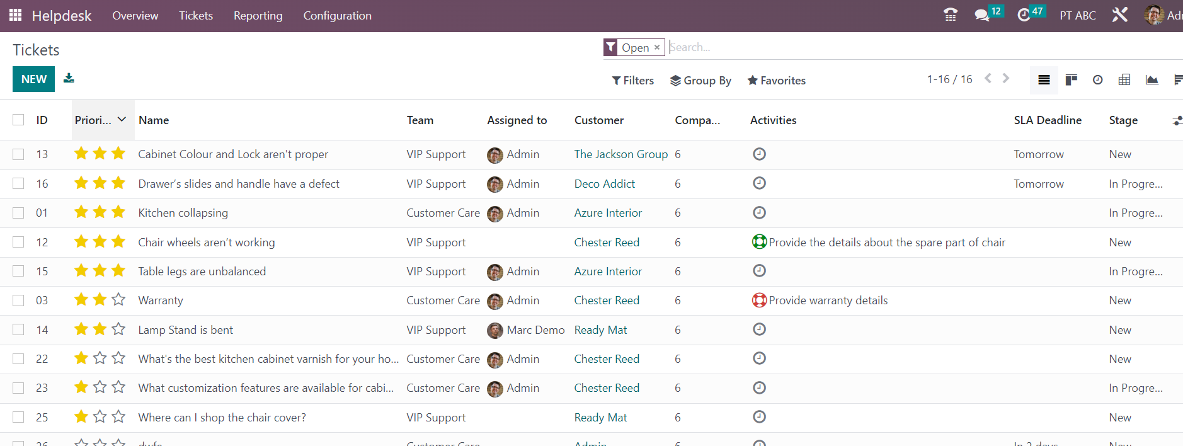Open the Configuration menu
The height and width of the screenshot is (446, 1183).
337,16
